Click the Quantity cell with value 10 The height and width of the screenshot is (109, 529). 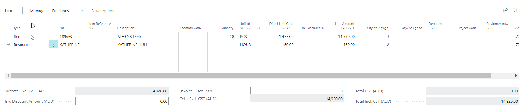[223, 36]
